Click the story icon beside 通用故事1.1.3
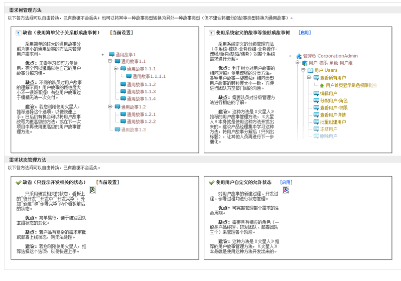The image size is (401, 281). (123, 91)
